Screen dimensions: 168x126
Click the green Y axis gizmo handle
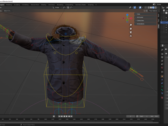coord(127,20)
